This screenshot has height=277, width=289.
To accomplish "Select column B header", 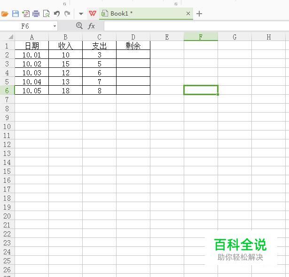I will pos(65,37).
